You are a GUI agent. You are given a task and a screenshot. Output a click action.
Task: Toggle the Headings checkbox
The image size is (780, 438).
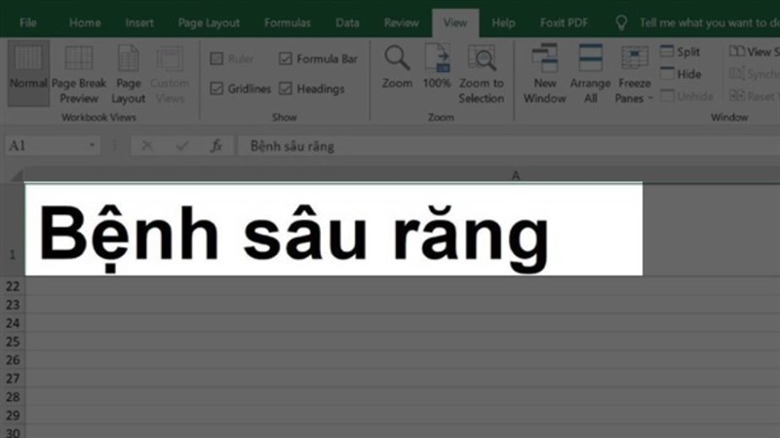coord(285,89)
